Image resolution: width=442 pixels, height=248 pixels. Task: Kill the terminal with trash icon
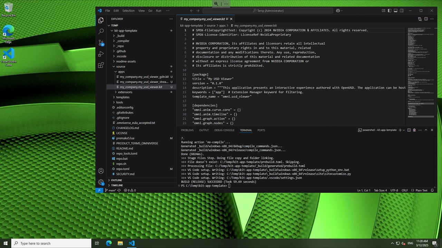click(414, 130)
